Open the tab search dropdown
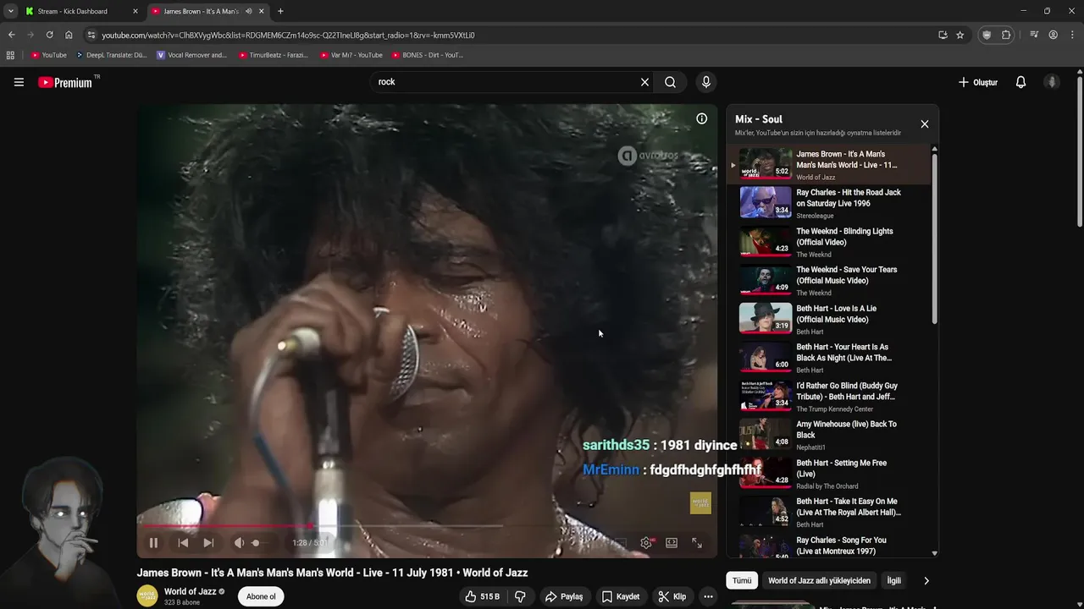The width and height of the screenshot is (1084, 609). pos(10,11)
